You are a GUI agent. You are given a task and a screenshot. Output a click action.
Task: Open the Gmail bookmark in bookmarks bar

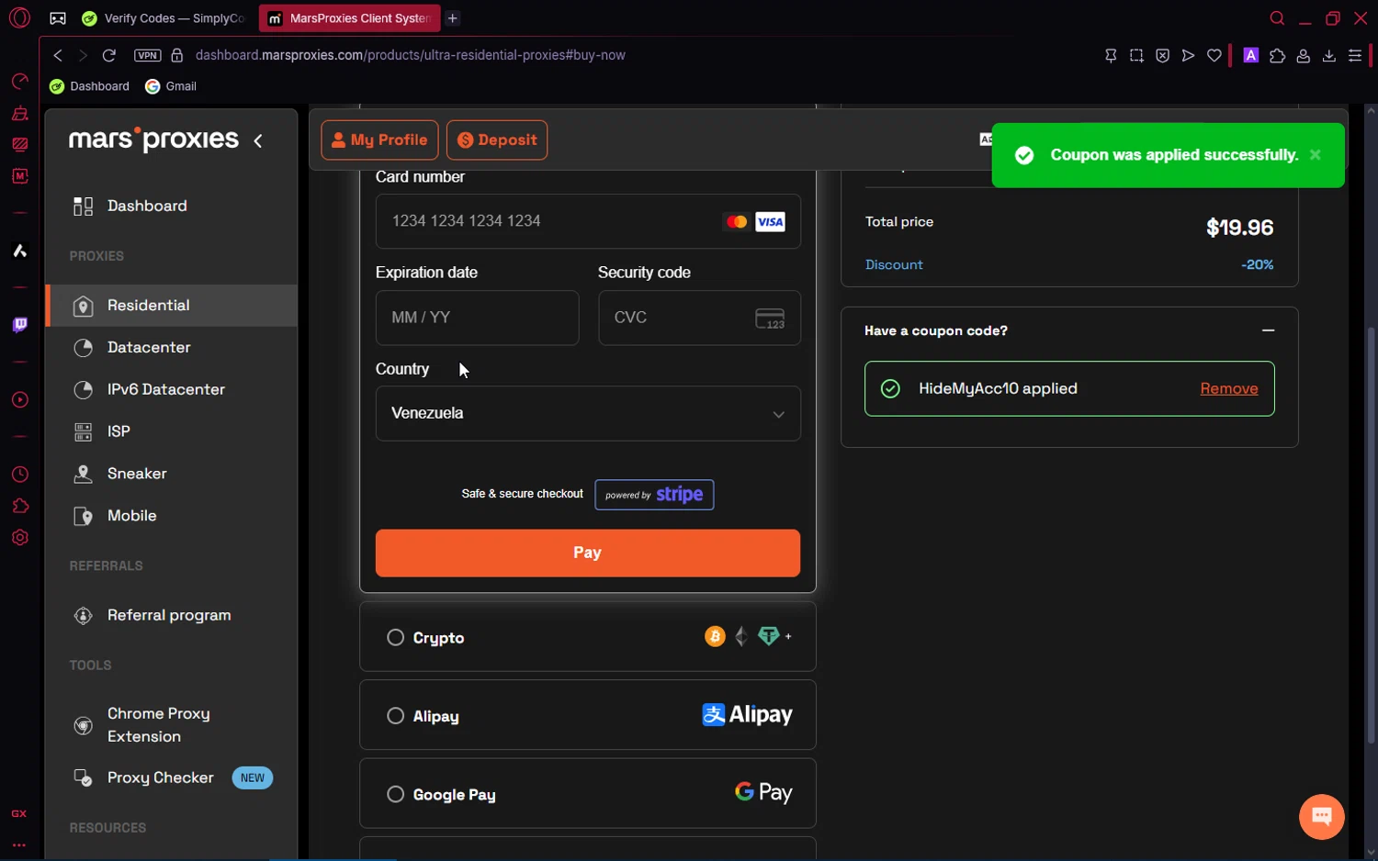pyautogui.click(x=172, y=86)
